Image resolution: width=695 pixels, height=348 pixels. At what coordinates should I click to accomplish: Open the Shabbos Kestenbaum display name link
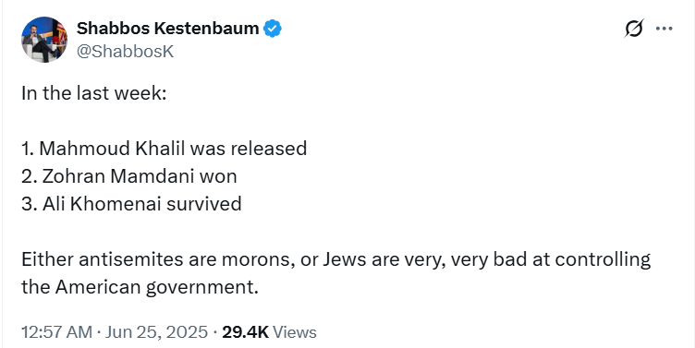point(167,29)
